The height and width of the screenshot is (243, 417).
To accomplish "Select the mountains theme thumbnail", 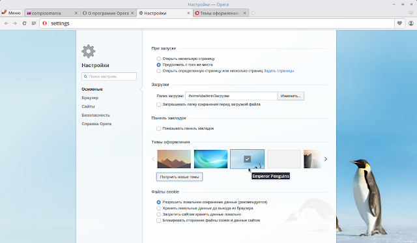I will pyautogui.click(x=174, y=159).
